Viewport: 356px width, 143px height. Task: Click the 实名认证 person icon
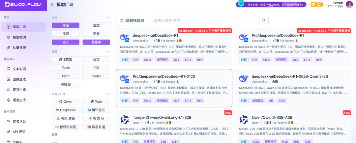click(8, 122)
